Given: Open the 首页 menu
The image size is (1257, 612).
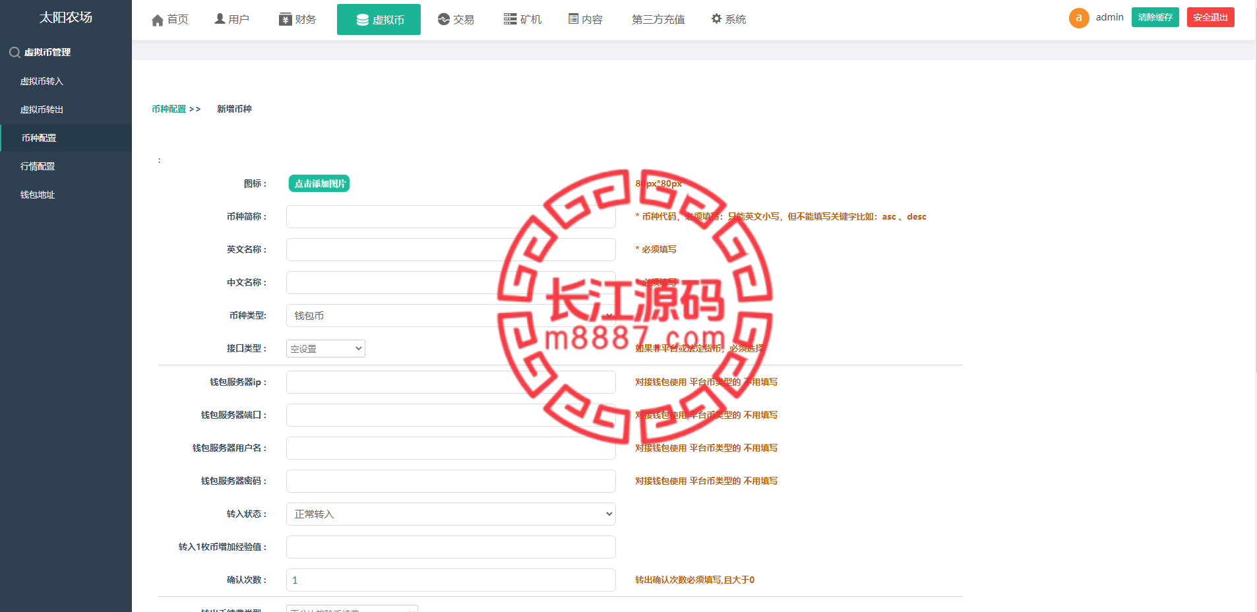Looking at the screenshot, I should pyautogui.click(x=170, y=20).
